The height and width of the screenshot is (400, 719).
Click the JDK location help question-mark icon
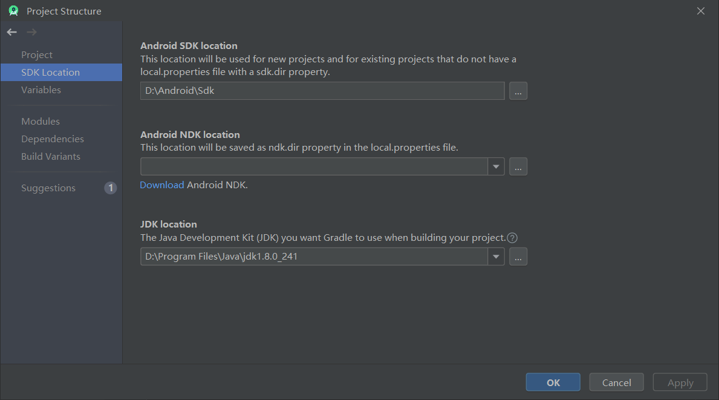pos(512,238)
